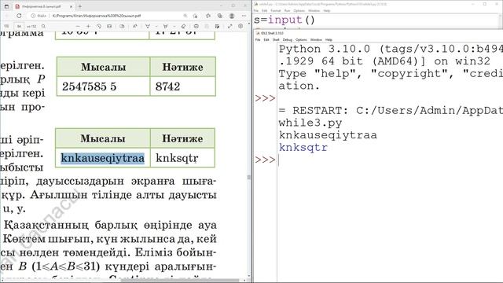Fit PDF page to width
503x283 pixels.
tap(109, 26)
